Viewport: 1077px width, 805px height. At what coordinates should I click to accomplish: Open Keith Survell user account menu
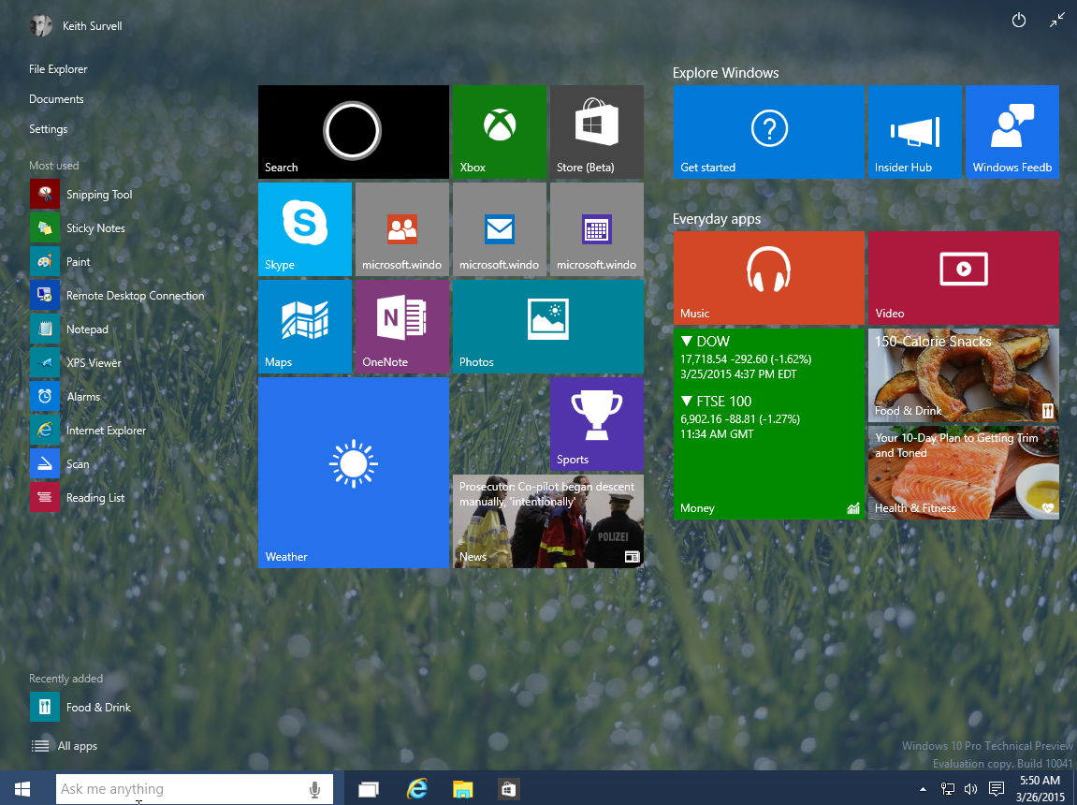tap(76, 25)
